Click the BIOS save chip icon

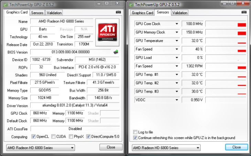point(116,52)
